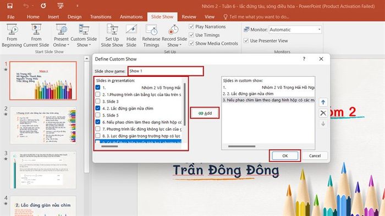Remove selected slide from custom show

323,113
